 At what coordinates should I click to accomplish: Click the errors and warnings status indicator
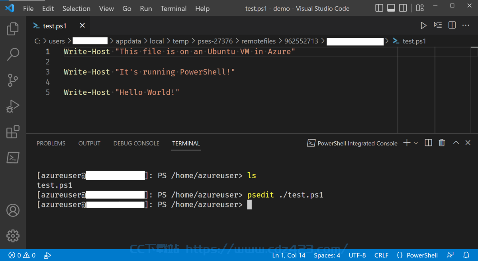click(x=22, y=255)
